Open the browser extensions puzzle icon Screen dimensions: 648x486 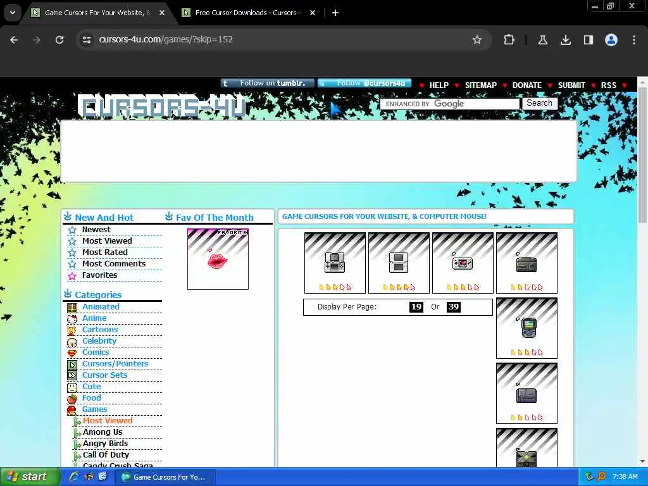(x=509, y=40)
